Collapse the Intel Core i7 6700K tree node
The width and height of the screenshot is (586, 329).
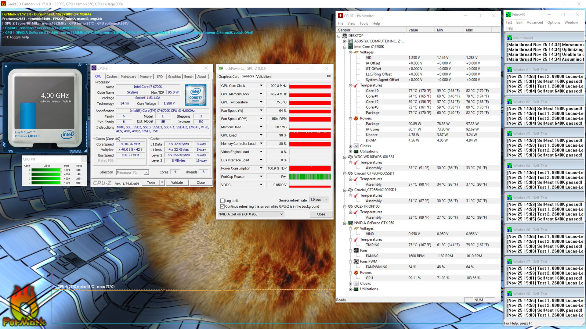(345, 47)
